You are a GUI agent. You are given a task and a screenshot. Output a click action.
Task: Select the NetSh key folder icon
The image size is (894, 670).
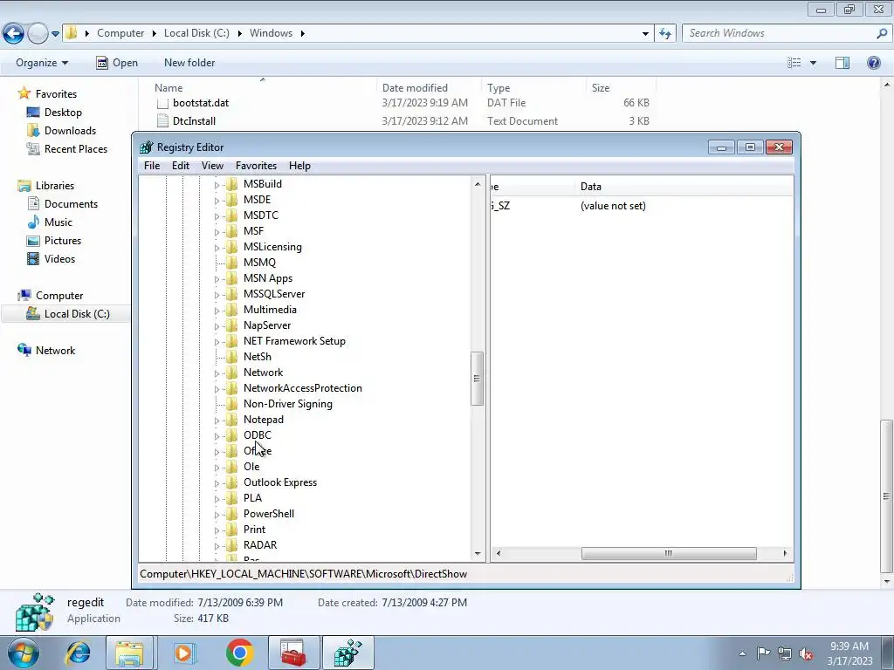[x=231, y=357]
